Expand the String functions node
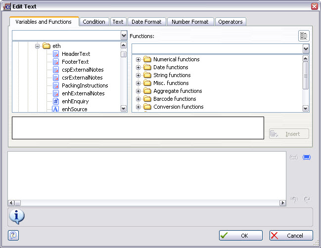This screenshot has height=248, width=321. [138, 75]
